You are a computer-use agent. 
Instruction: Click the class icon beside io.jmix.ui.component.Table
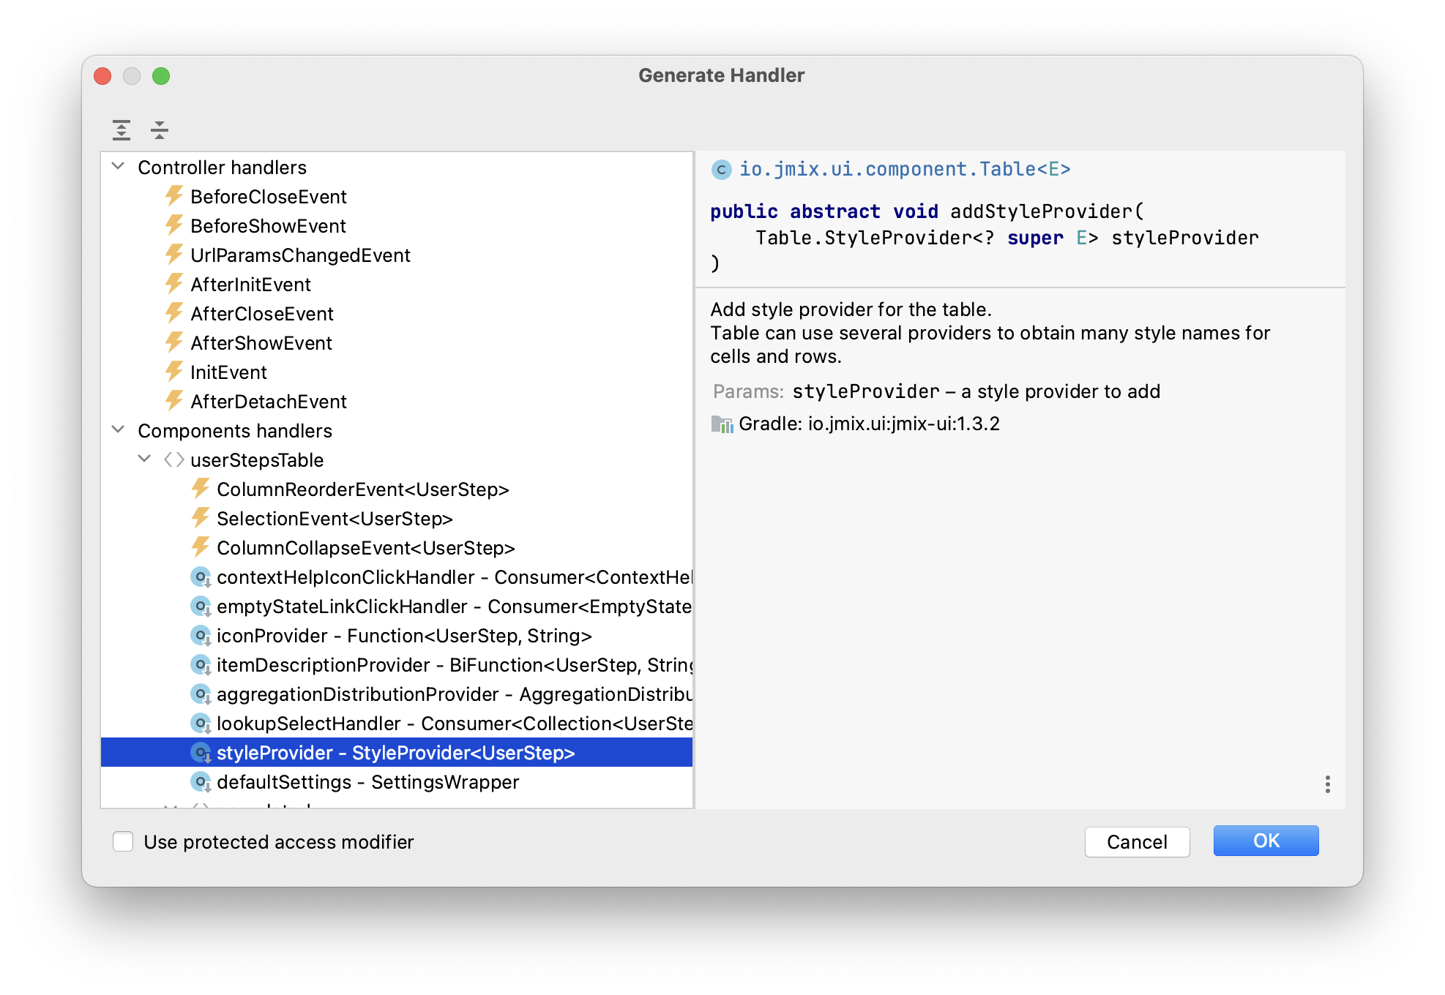(x=721, y=170)
